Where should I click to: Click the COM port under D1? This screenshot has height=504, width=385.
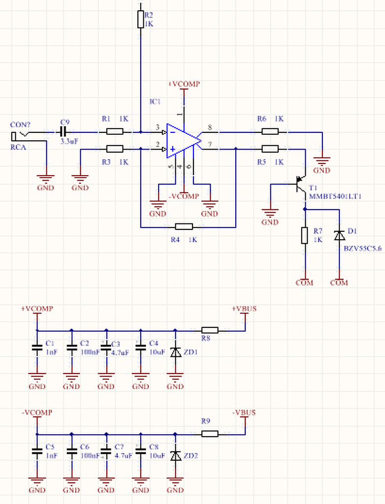(x=339, y=282)
